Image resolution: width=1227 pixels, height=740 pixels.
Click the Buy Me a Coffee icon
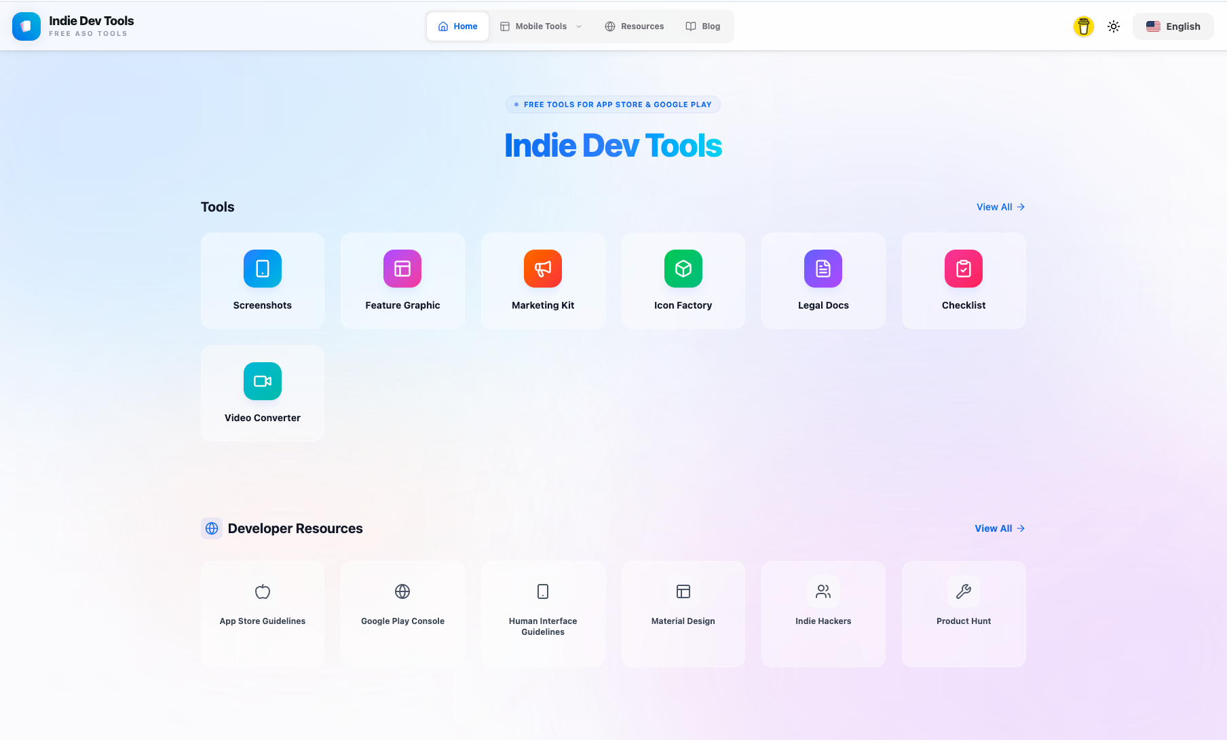[1083, 26]
